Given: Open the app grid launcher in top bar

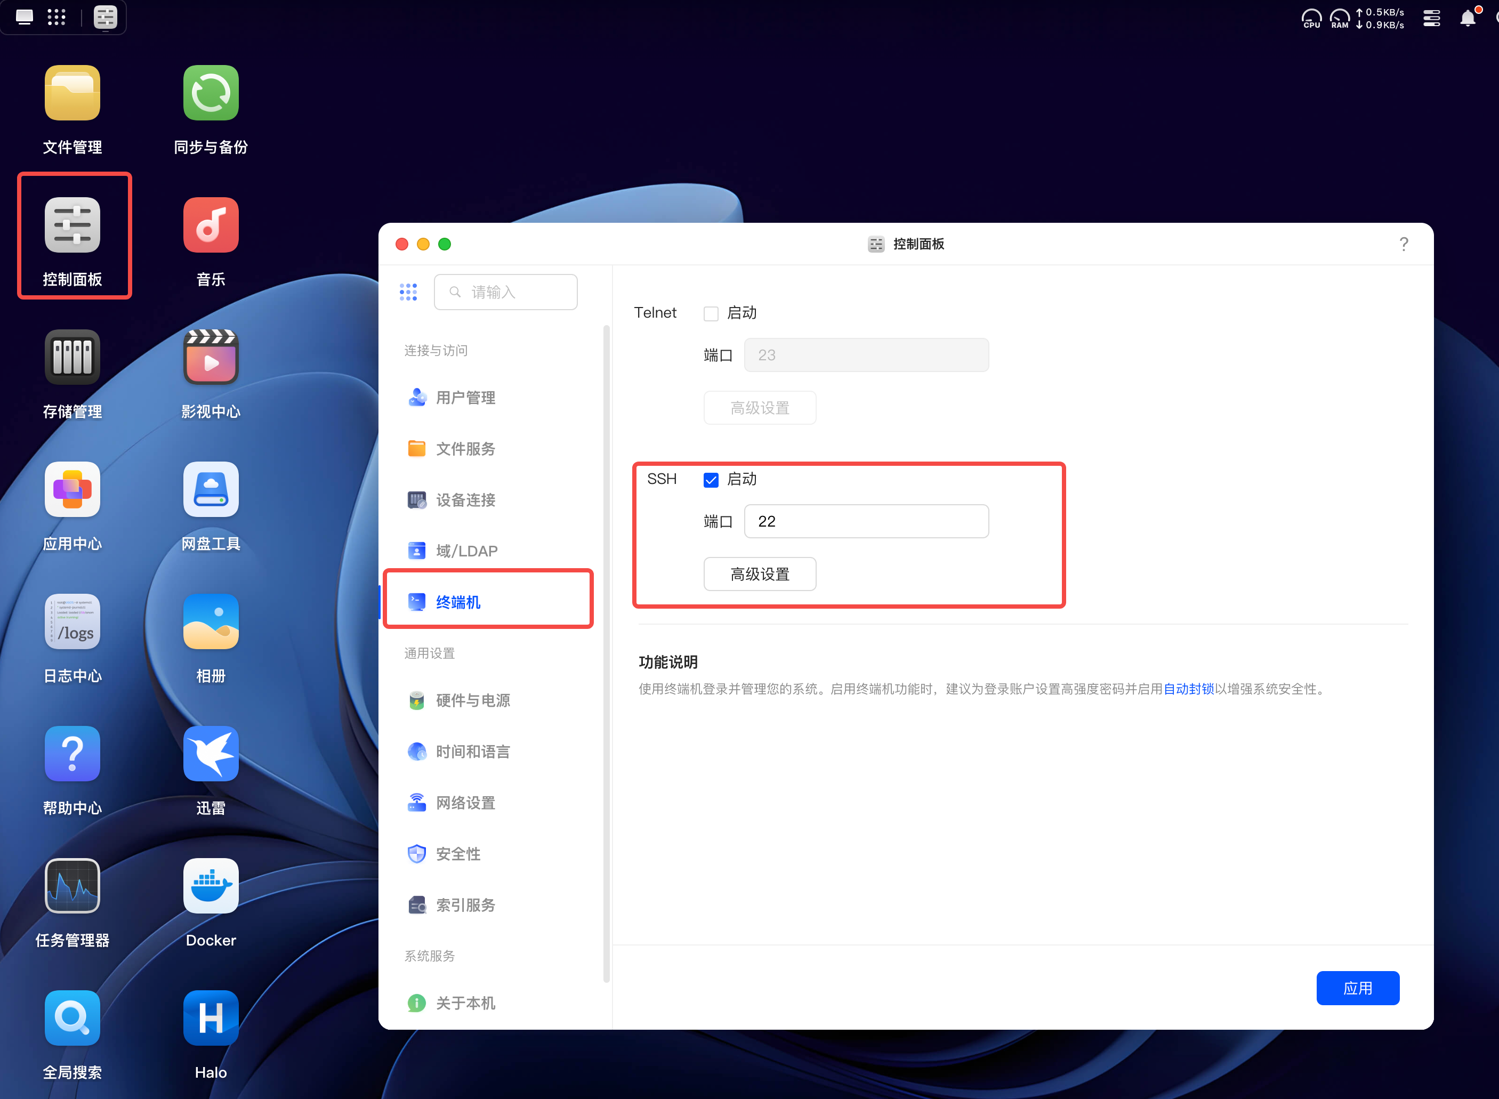Looking at the screenshot, I should 57,17.
